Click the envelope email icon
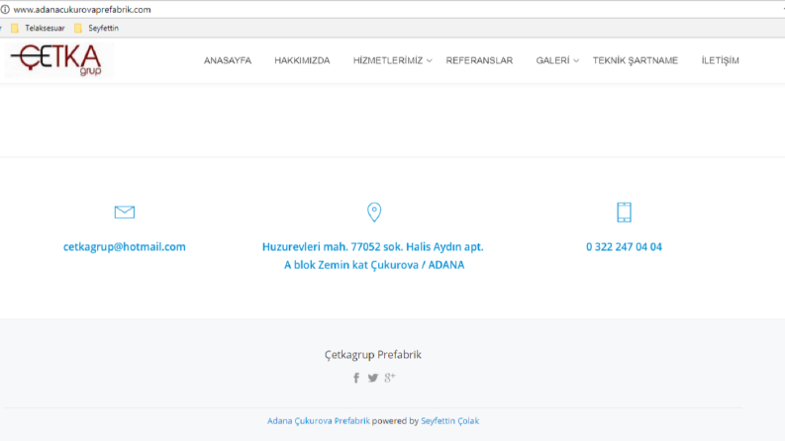The height and width of the screenshot is (441, 785). 124,212
